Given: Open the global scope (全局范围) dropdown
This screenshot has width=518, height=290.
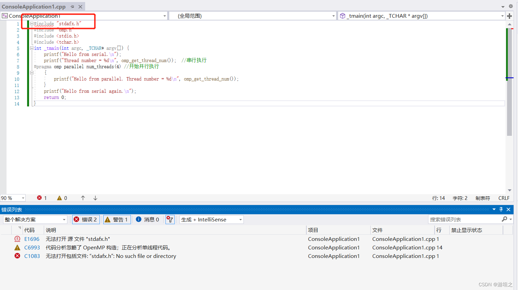Looking at the screenshot, I should (x=333, y=16).
